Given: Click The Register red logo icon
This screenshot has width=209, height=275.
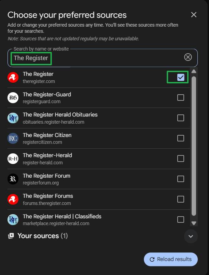Looking at the screenshot, I should (x=13, y=77).
